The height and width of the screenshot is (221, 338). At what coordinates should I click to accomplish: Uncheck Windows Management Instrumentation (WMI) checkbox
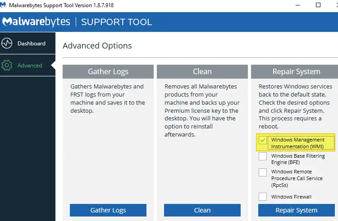click(263, 141)
